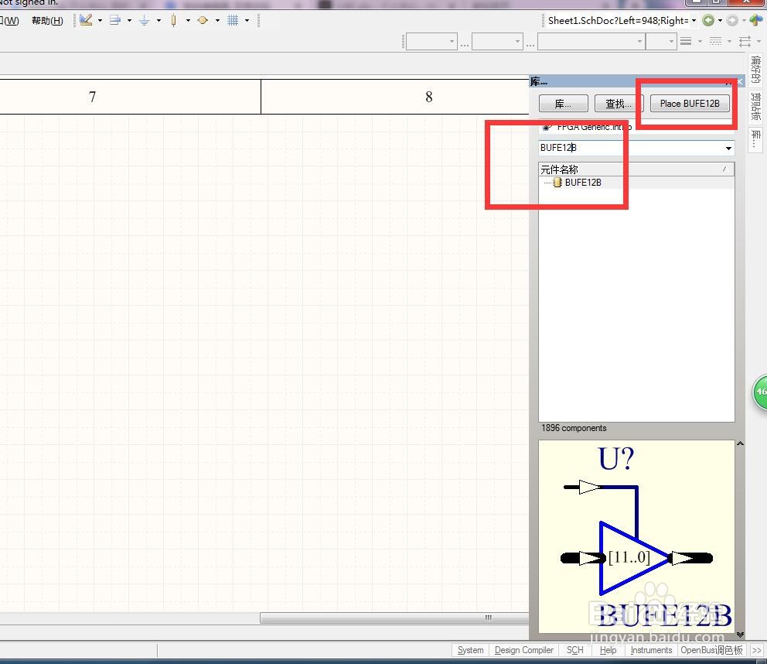Image resolution: width=767 pixels, height=664 pixels.
Task: Open the alignment tools icon
Action: [115, 20]
